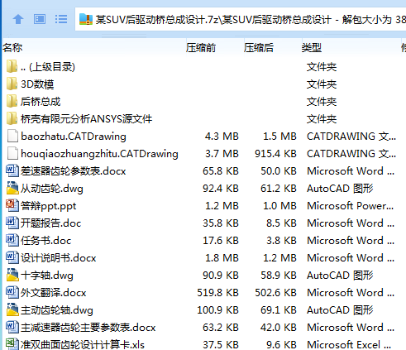This screenshot has height=350, width=406.
Task: Click the Word icon of 主减速器齿轮主要参数表.docx
Action: (12, 328)
